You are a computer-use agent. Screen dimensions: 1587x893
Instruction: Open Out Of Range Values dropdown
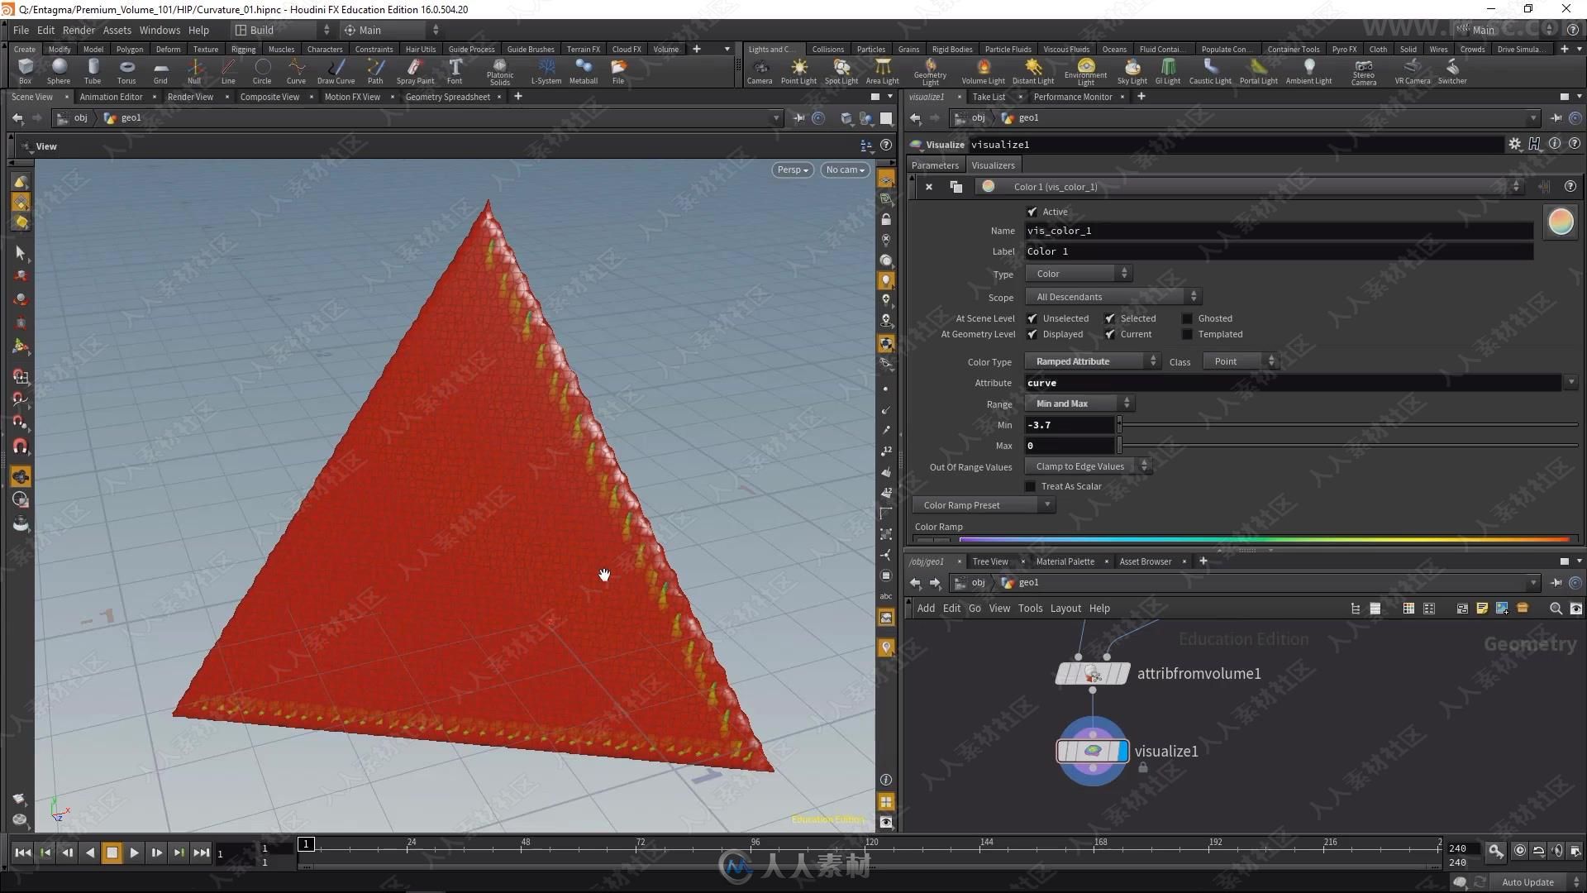coord(1088,466)
